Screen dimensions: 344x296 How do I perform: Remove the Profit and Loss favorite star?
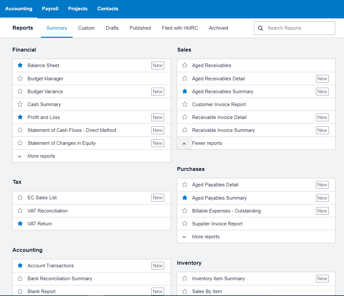(x=20, y=117)
